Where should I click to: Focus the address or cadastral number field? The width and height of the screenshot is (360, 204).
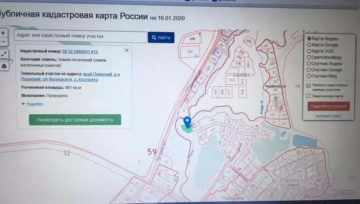pos(81,36)
